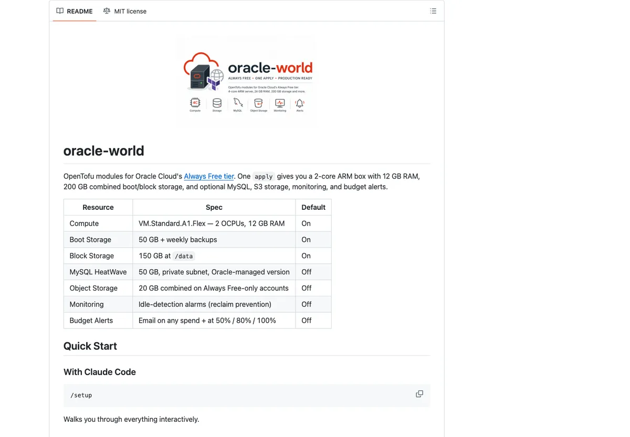Select the Block Storage table cell
Screen dimensions: 630x437
coord(98,256)
